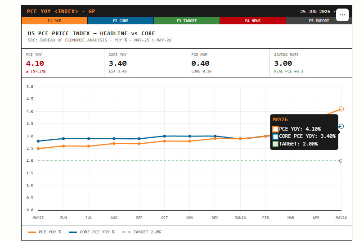
Task: Click the orange MAY26 PCE data point
Action: click(341, 109)
